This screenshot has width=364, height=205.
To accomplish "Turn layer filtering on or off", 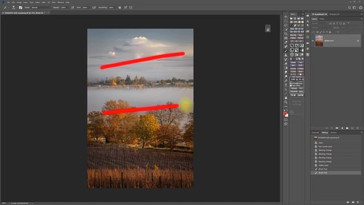I will point(349,23).
